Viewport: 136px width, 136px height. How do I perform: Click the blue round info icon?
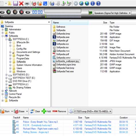coord(93,3)
